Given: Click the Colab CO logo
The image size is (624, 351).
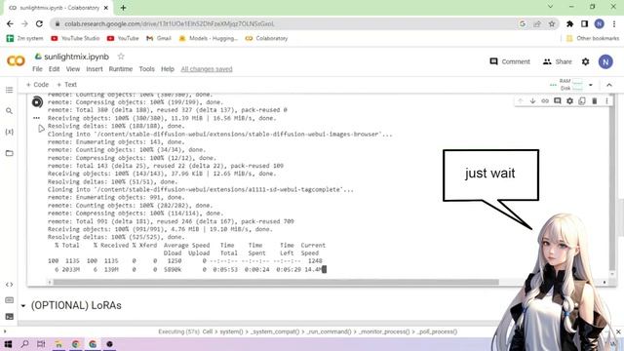Looking at the screenshot, I should (16, 60).
